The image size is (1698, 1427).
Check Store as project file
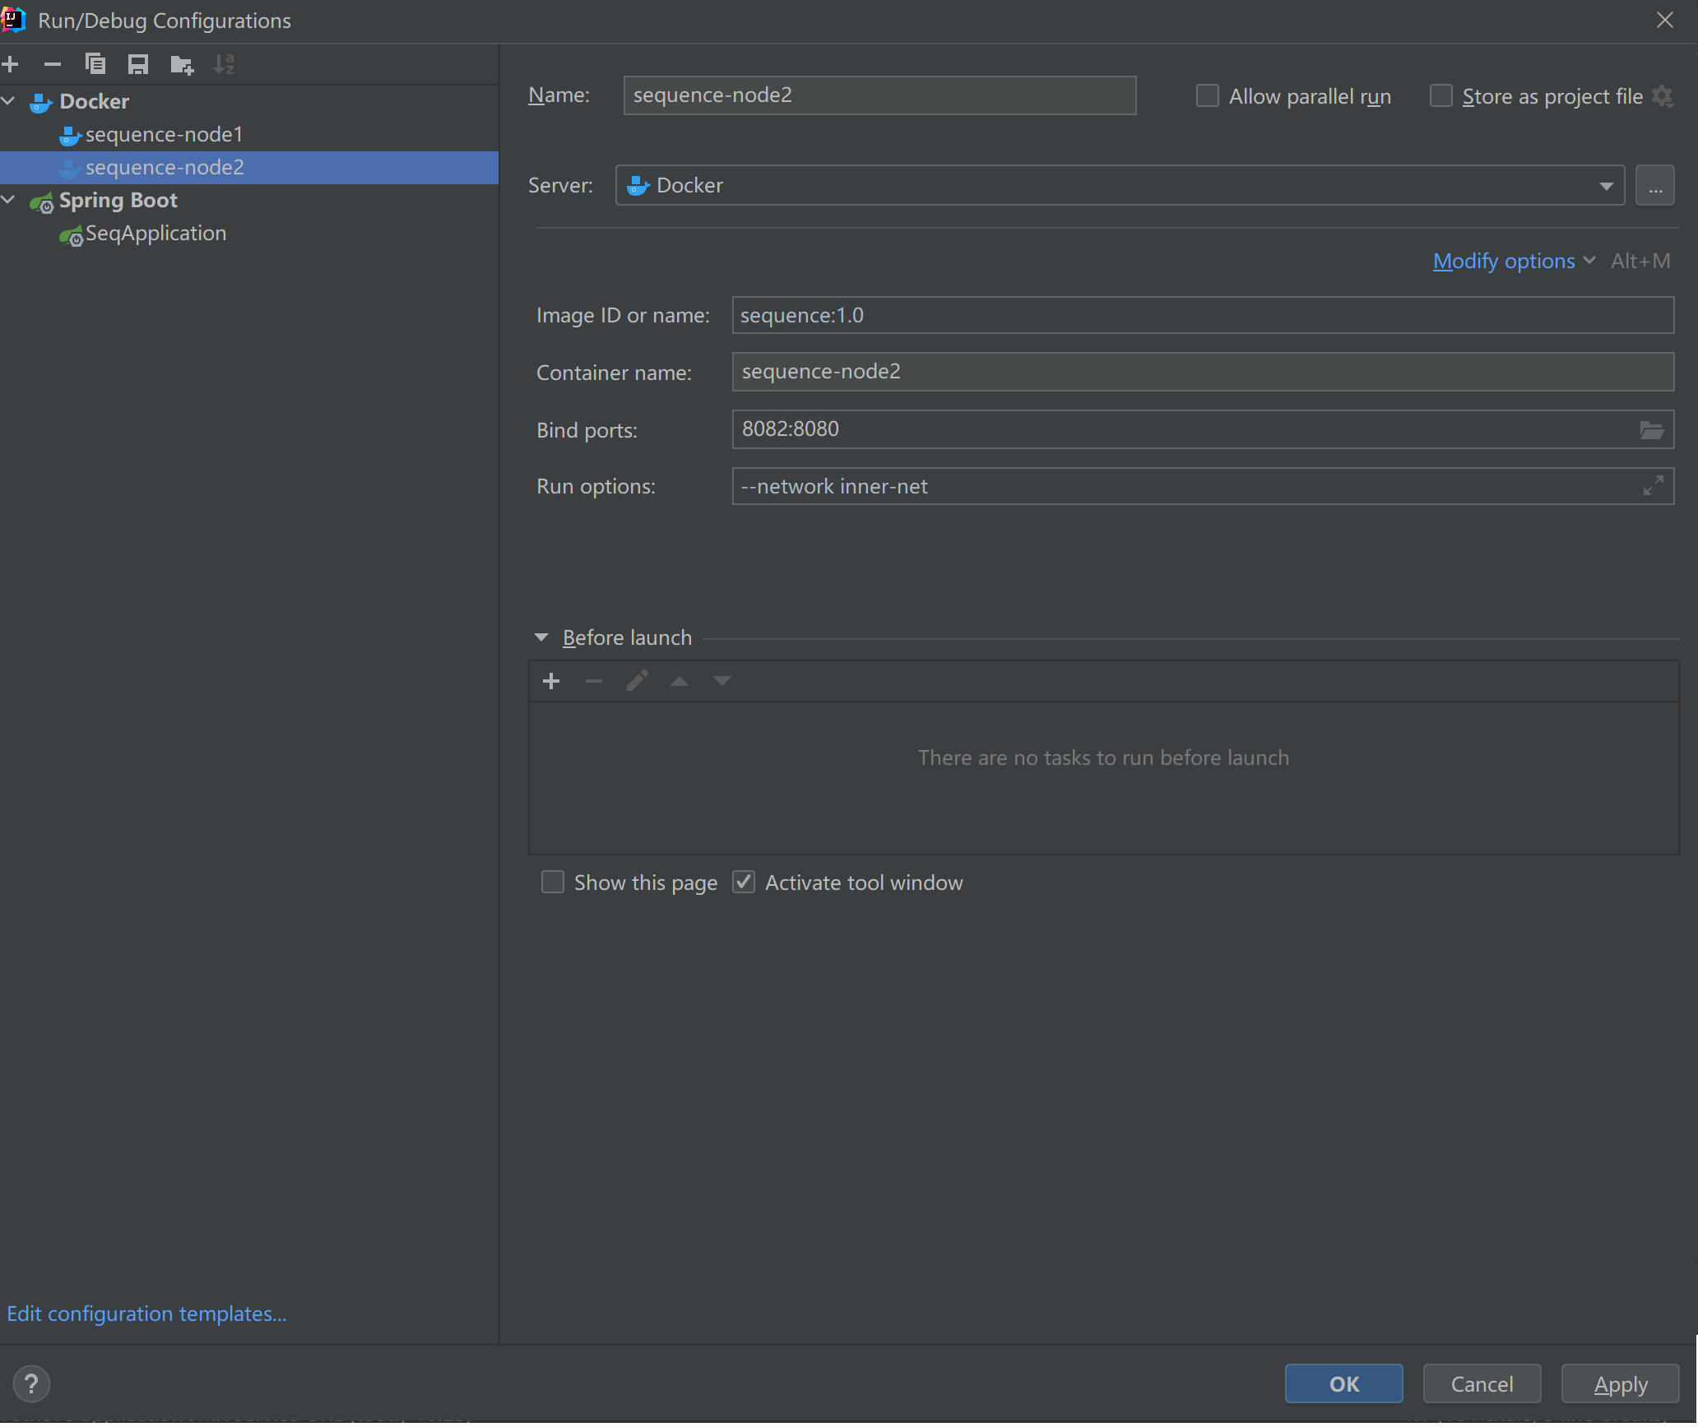point(1441,96)
